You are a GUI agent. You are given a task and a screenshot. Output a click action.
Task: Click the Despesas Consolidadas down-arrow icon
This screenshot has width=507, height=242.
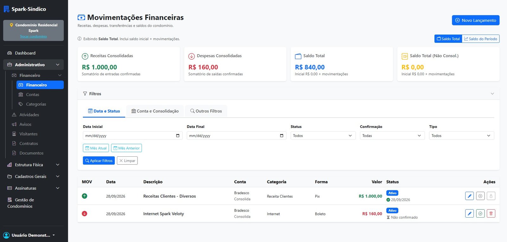click(191, 56)
